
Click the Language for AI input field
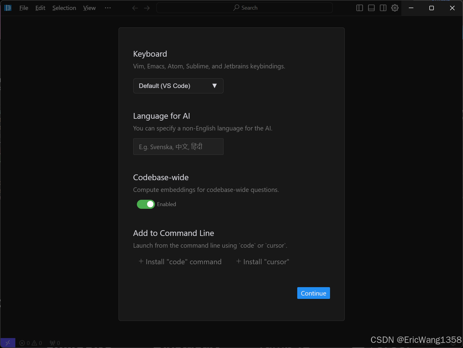click(x=178, y=147)
